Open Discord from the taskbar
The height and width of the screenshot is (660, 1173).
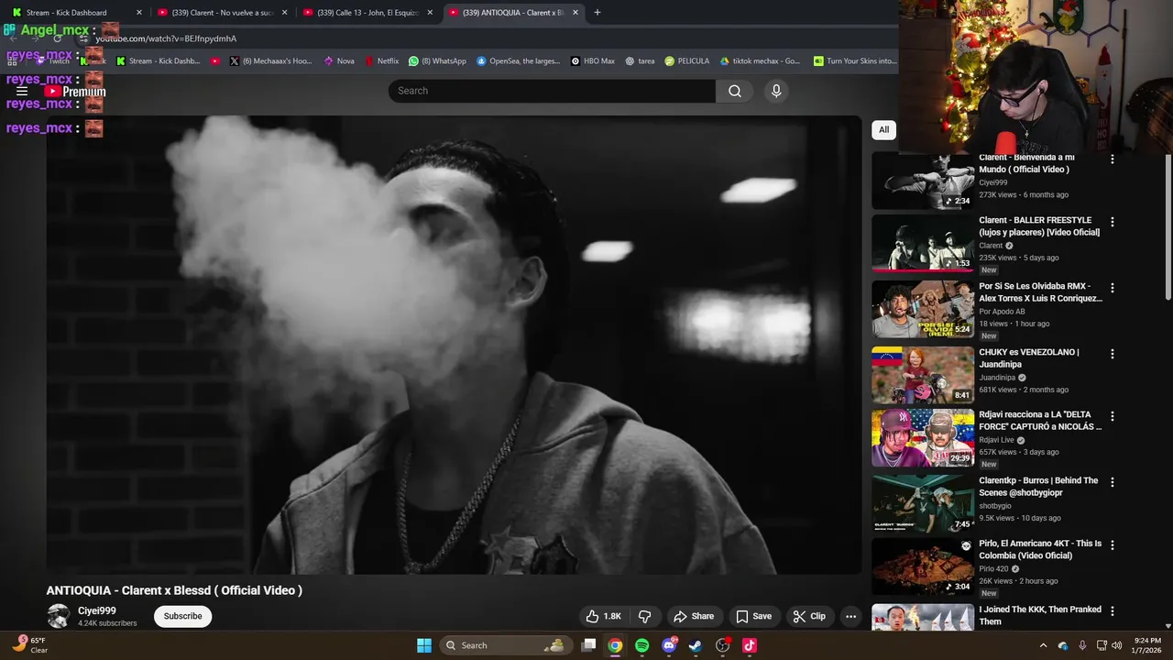click(669, 645)
